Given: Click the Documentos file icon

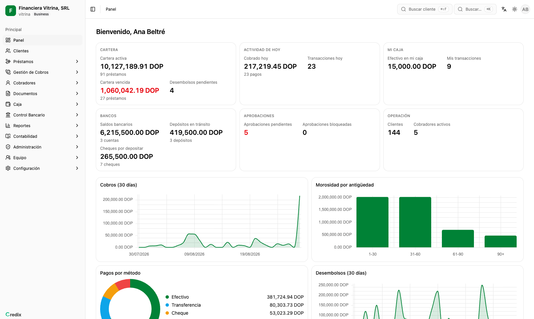Looking at the screenshot, I should click(8, 93).
